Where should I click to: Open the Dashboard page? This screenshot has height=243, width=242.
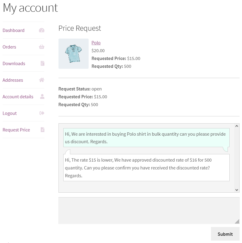(13, 30)
